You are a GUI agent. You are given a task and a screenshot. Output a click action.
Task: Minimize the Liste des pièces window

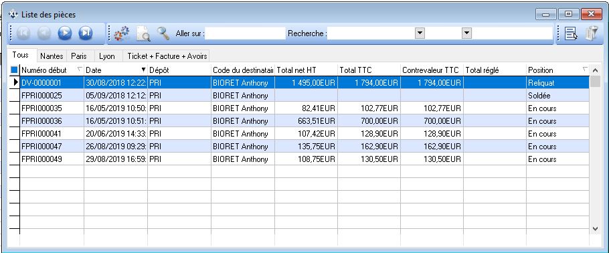point(546,14)
